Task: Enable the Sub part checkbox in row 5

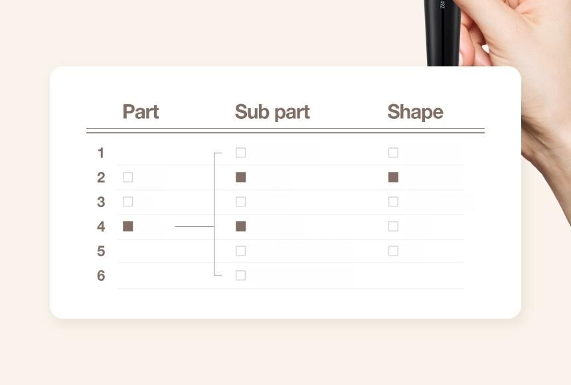Action: [241, 251]
